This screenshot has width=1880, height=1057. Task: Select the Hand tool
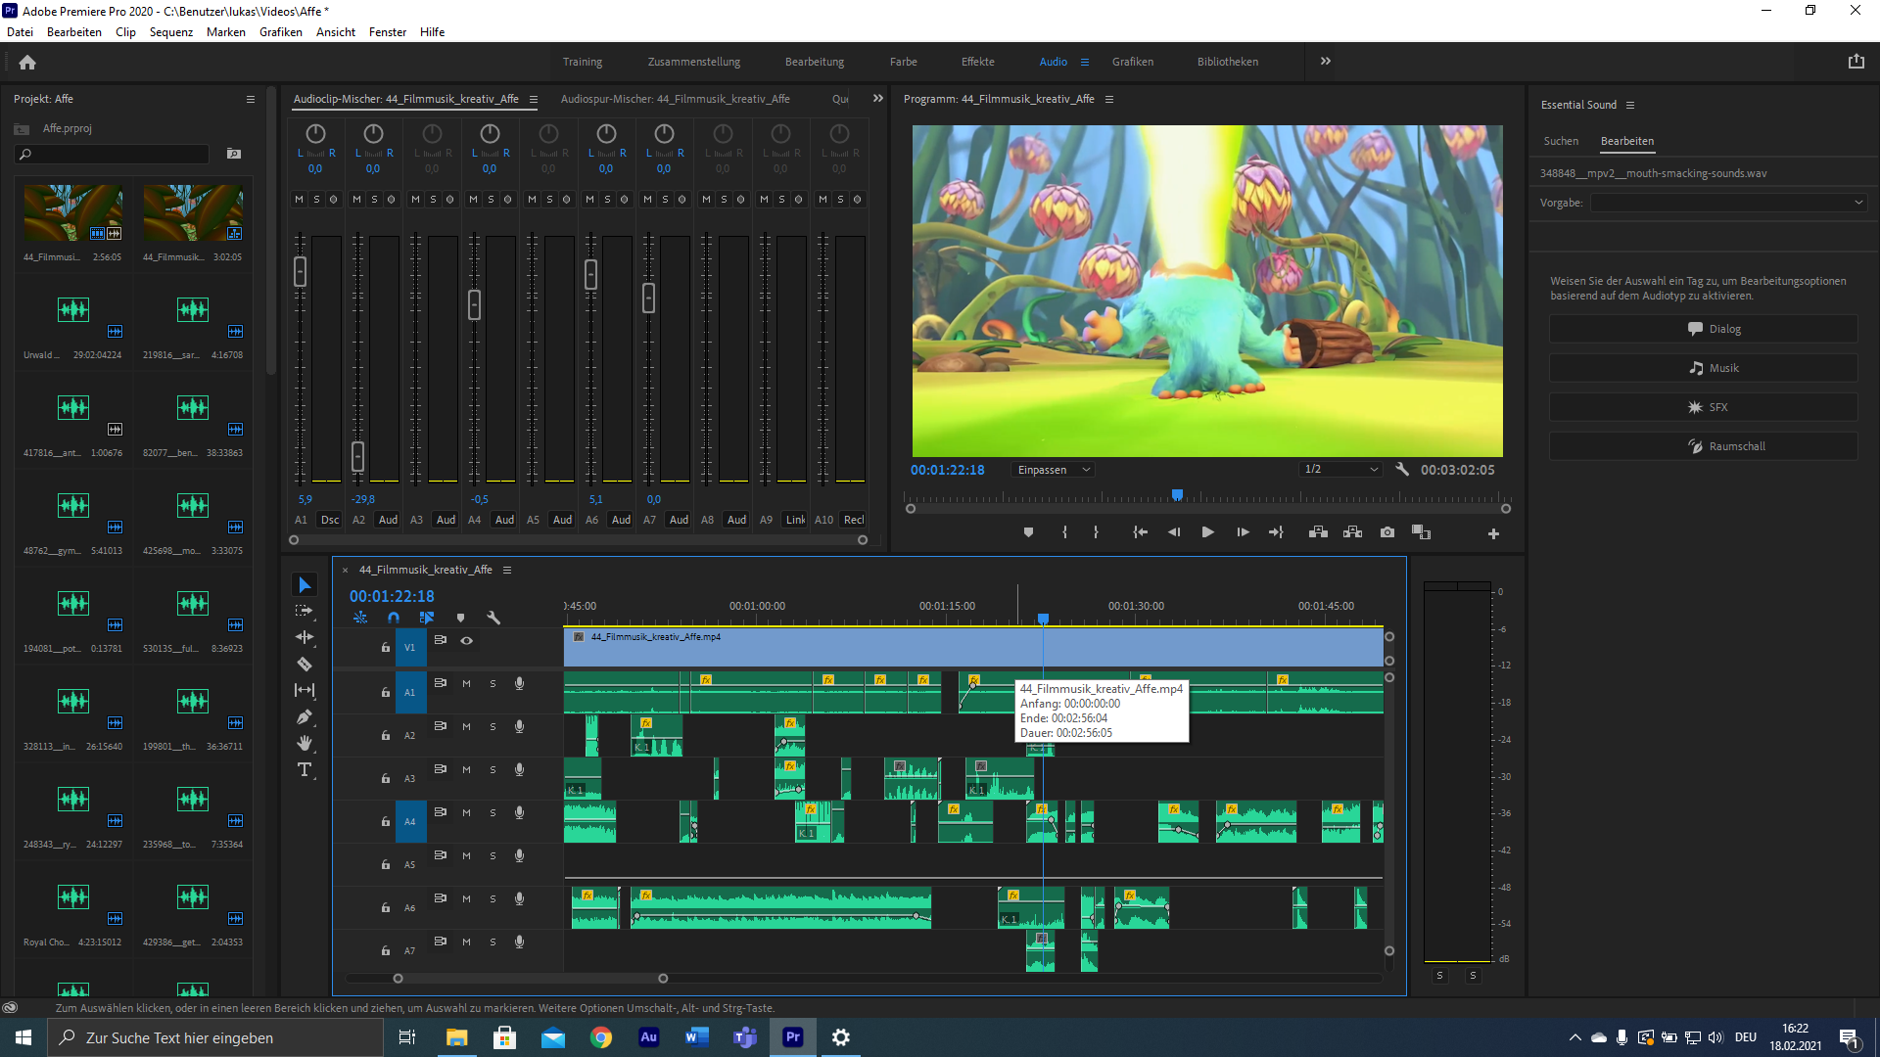coord(305,743)
